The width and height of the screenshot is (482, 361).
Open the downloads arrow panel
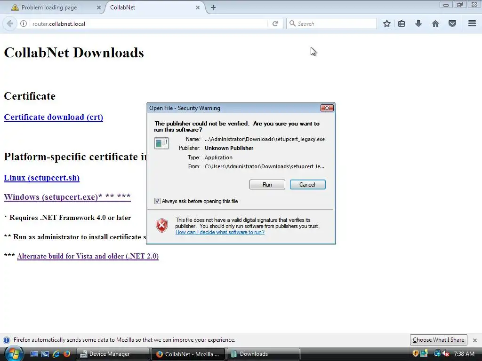point(418,24)
